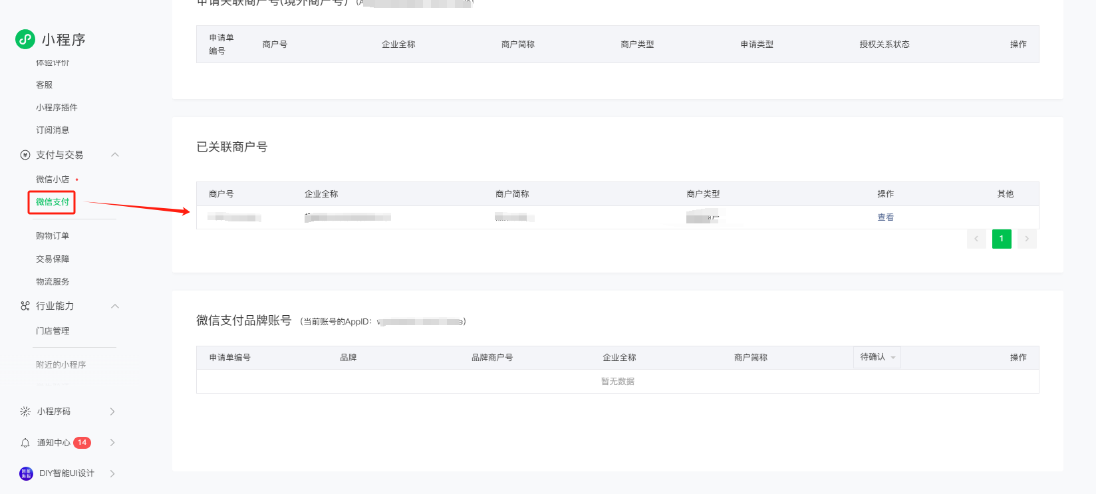Expand the 小程序码 menu arrow
This screenshot has height=494, width=1096.
point(112,412)
